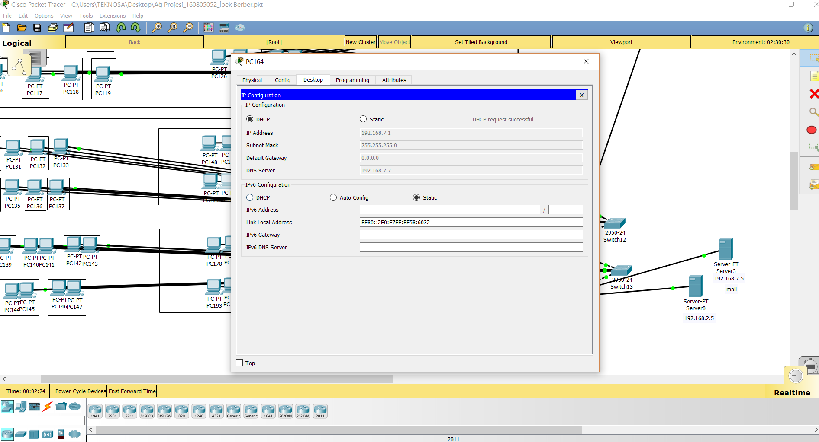Check the Top checkbox
The image size is (819, 442).
coord(239,363)
